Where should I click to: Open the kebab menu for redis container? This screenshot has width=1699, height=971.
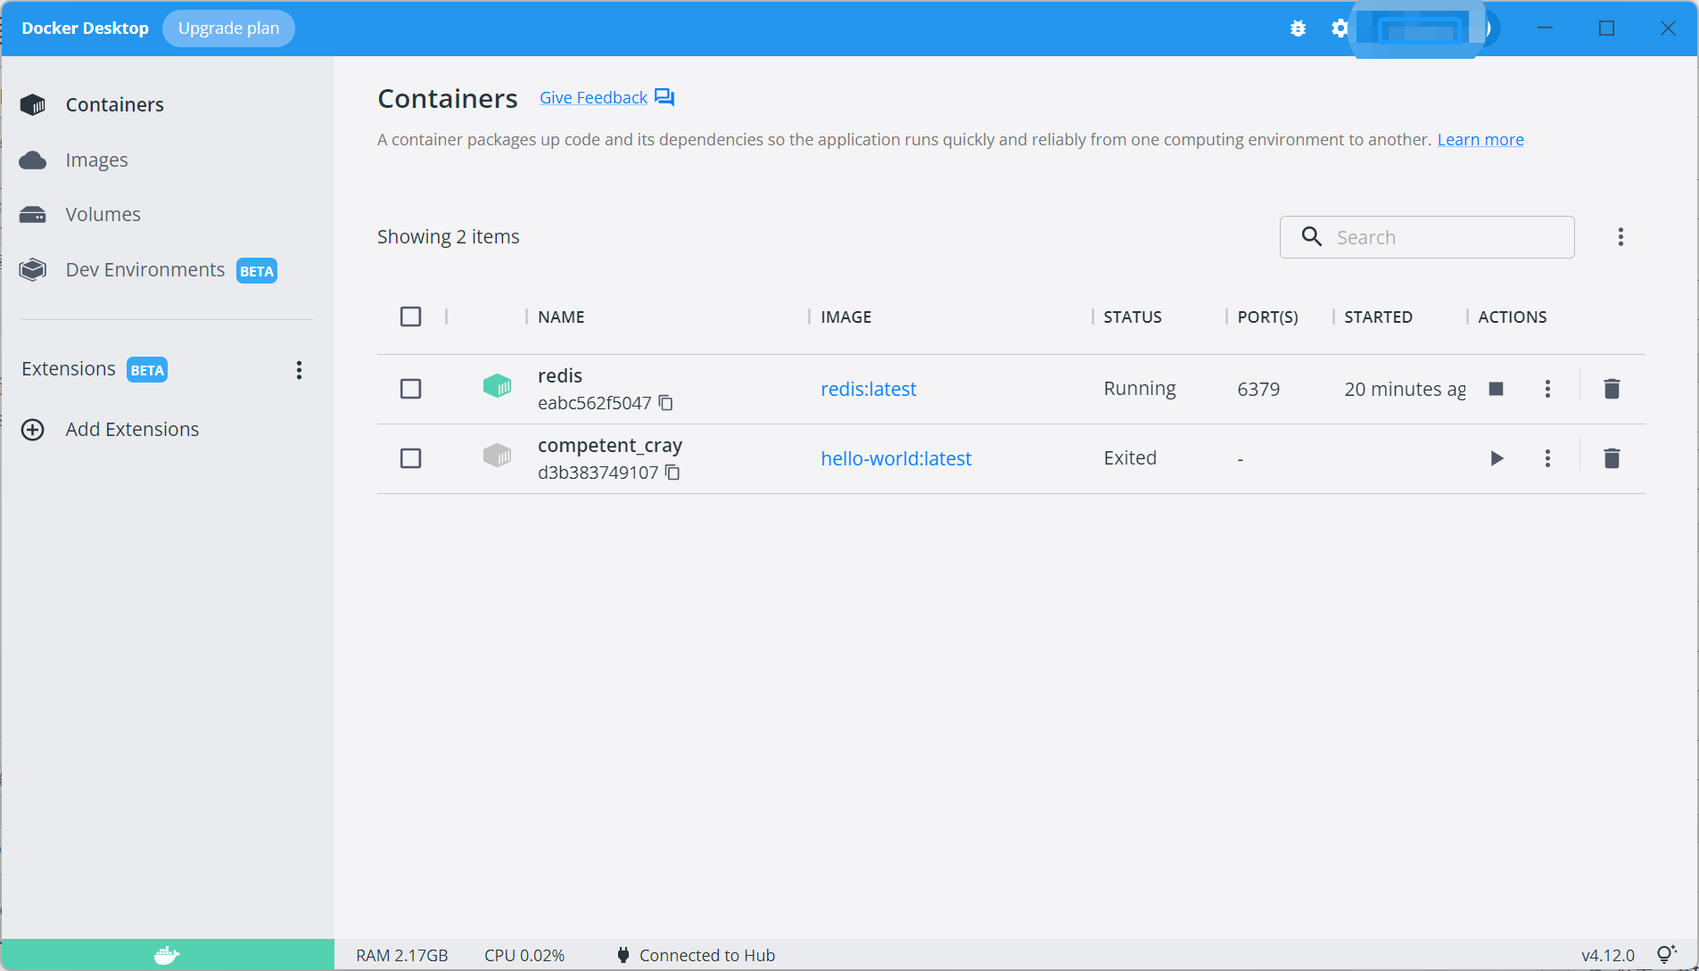click(1548, 389)
